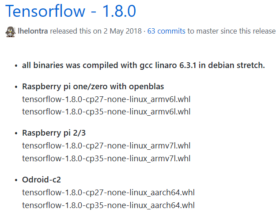The height and width of the screenshot is (220, 280).
Task: Click the bullet beside Raspberry pi 2/3
Action: click(x=15, y=133)
